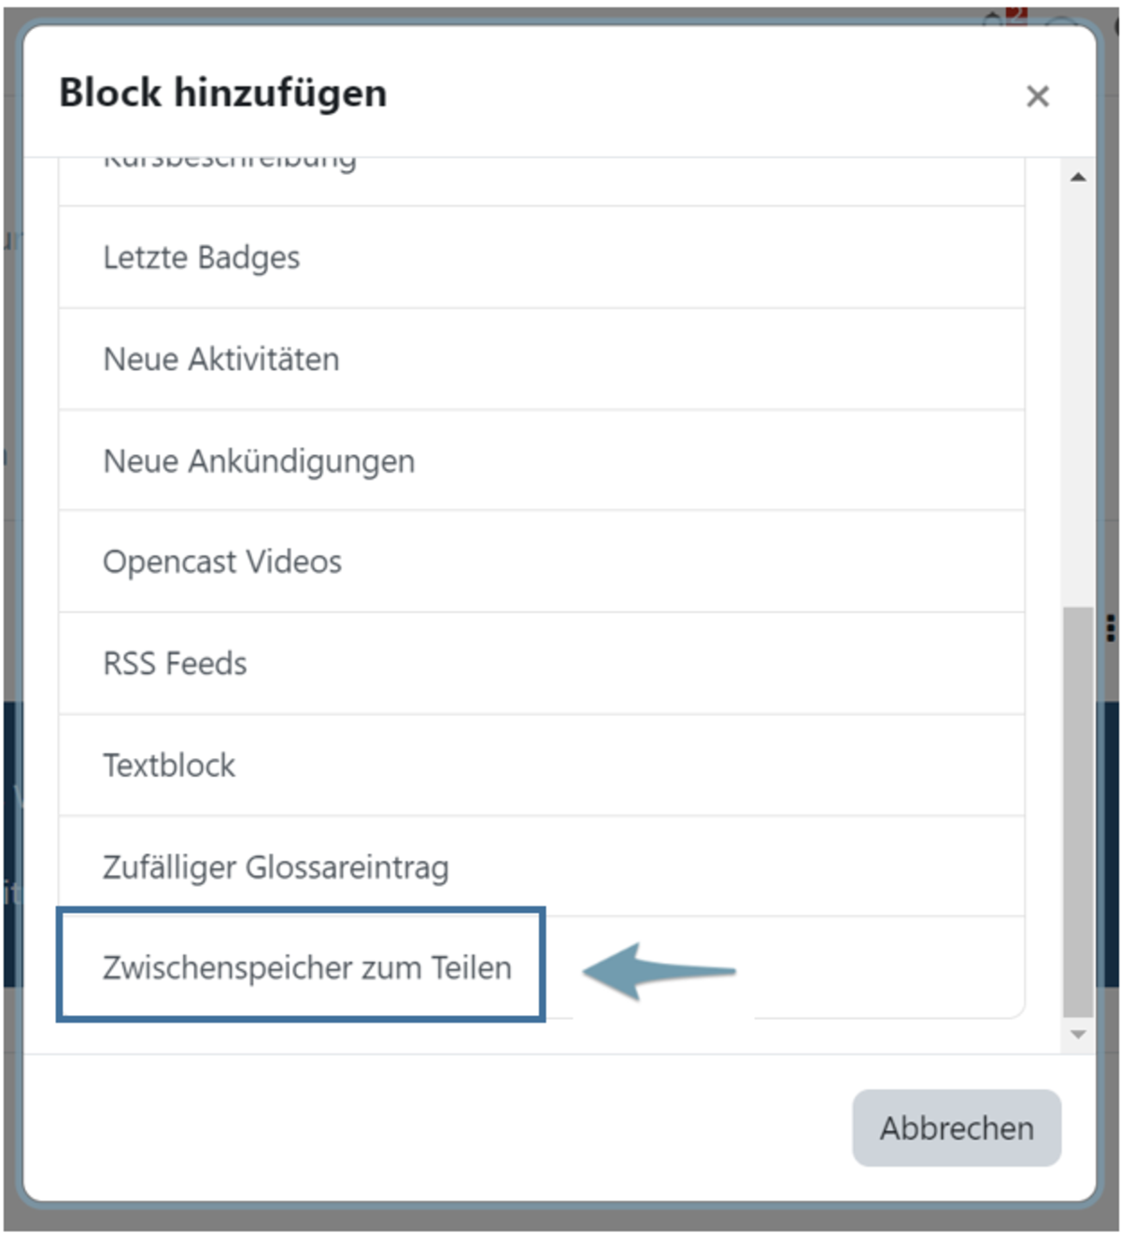Open the three-dot menu behind the dialog

coord(1111,628)
